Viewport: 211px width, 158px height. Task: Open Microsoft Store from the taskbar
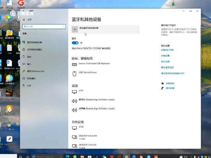tap(90, 157)
